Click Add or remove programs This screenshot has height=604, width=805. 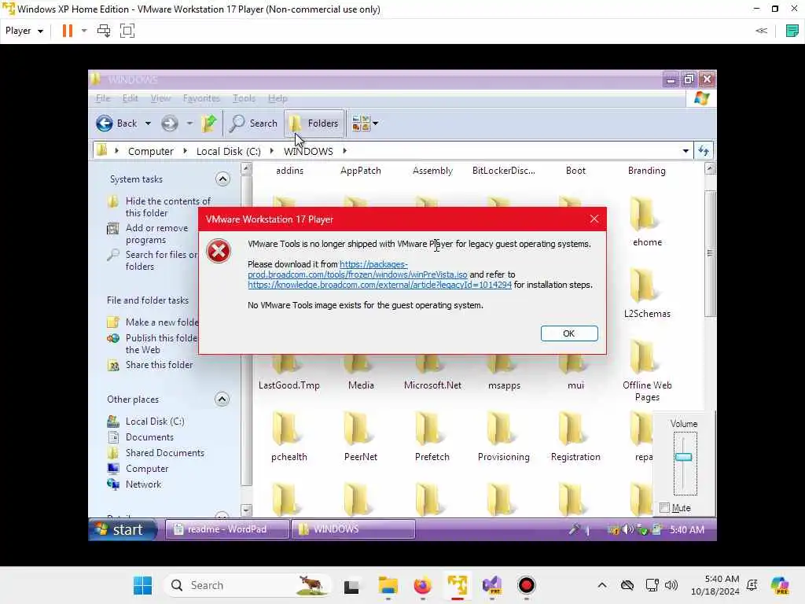coord(156,234)
